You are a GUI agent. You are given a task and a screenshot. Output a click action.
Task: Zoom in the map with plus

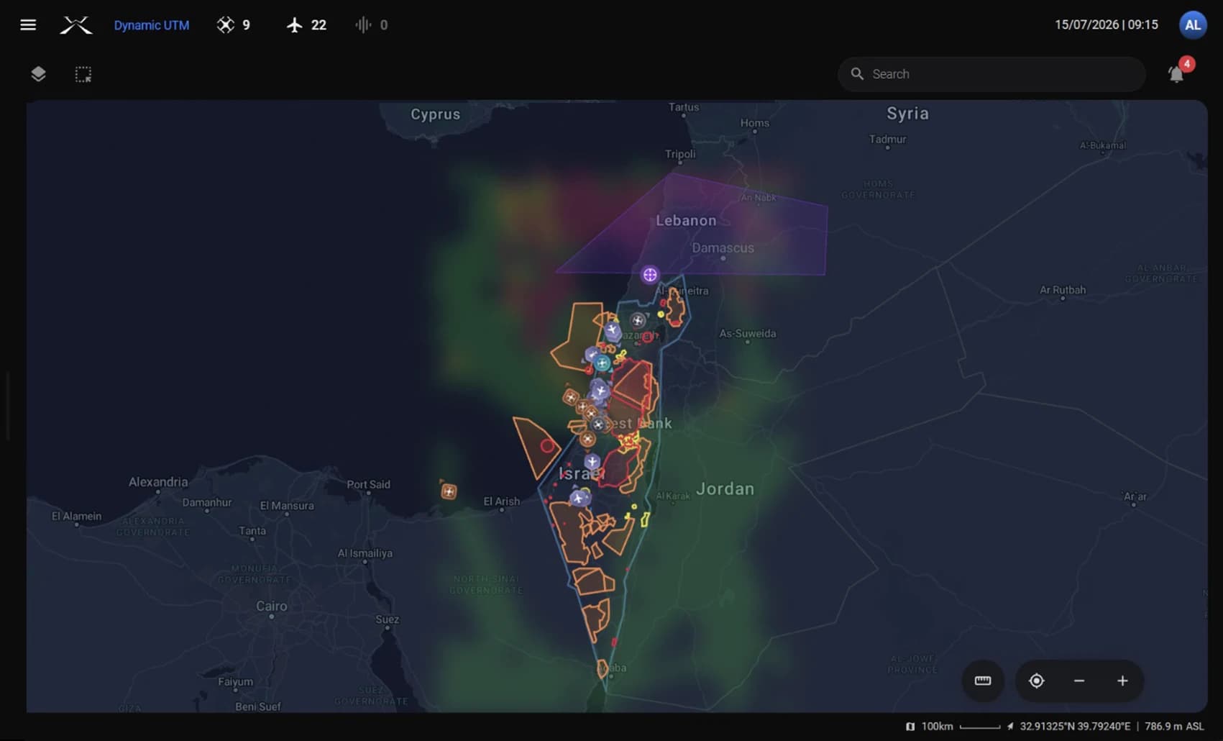pyautogui.click(x=1122, y=681)
